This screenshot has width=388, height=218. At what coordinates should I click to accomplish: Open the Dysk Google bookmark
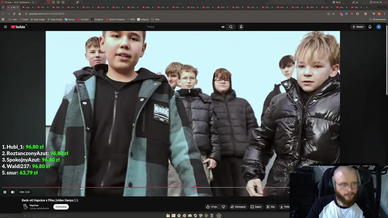(37, 19)
